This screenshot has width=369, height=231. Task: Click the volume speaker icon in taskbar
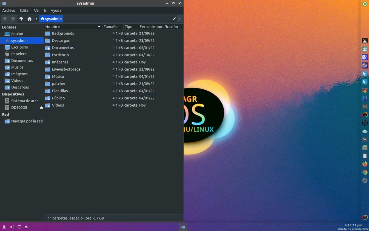click(12, 227)
